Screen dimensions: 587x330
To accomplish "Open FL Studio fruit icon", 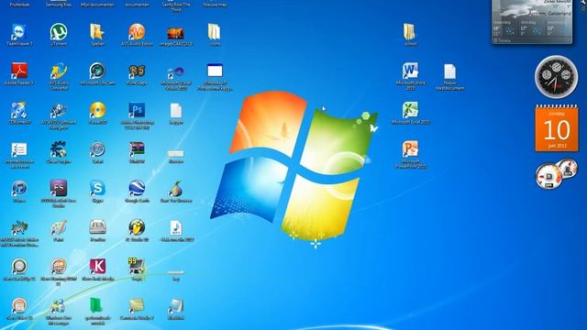I will (x=137, y=227).
